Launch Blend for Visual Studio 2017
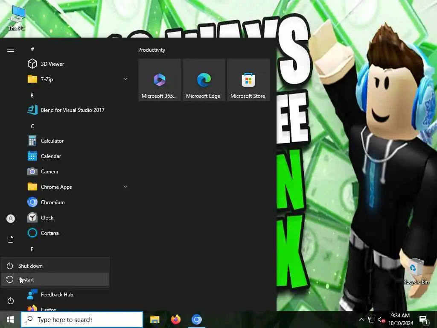The image size is (437, 328). (78, 110)
